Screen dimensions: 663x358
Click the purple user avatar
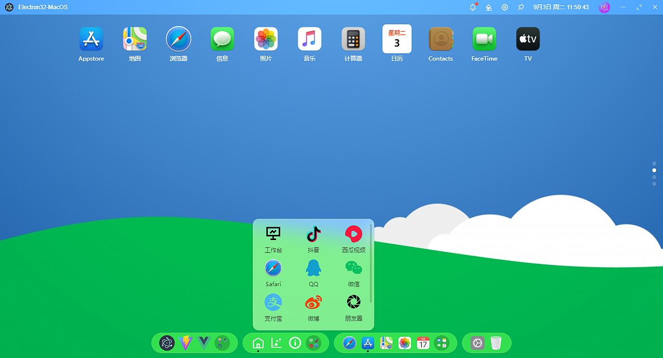(x=604, y=7)
